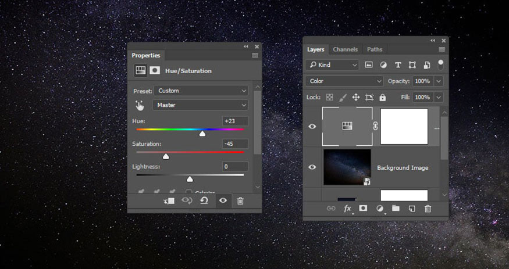Click the Hue value field +23

click(x=235, y=121)
